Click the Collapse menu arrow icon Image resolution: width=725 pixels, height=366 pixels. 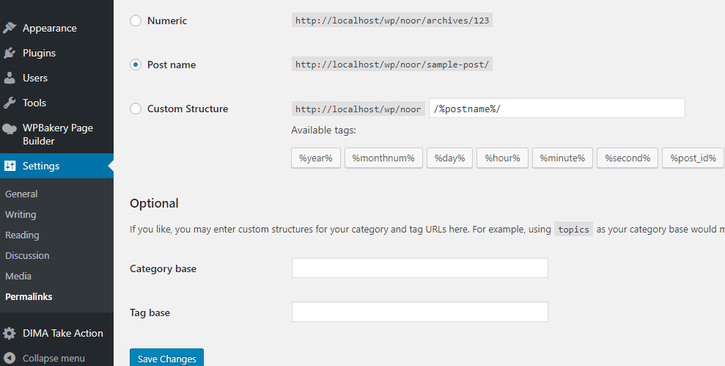[x=10, y=358]
